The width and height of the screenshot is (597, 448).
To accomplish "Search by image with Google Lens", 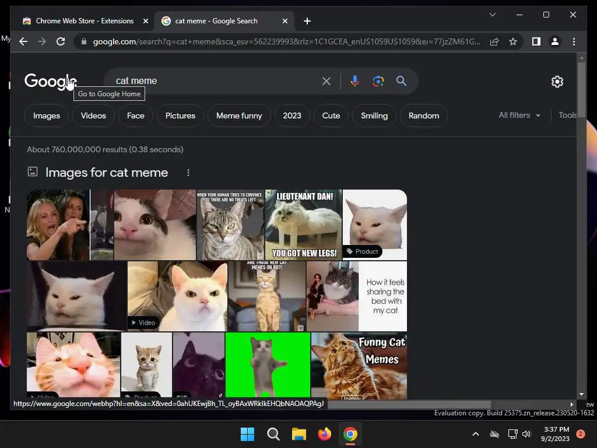I will (x=378, y=80).
